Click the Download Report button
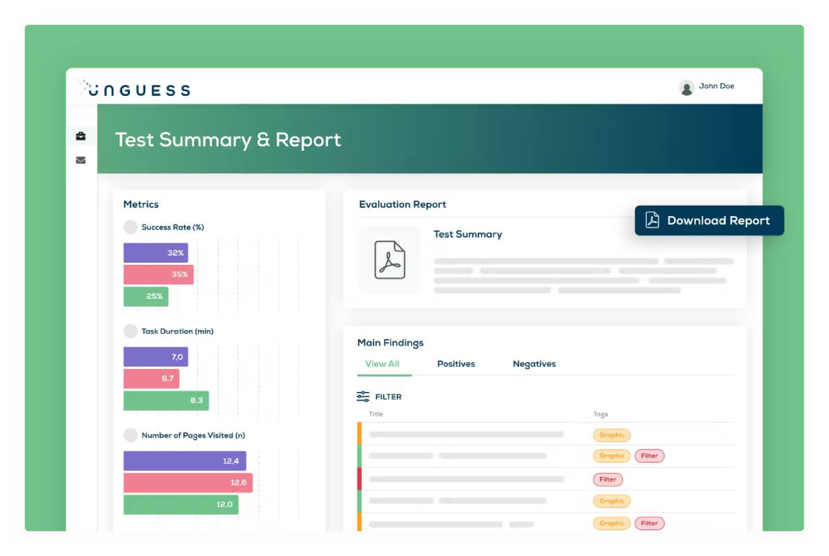The height and width of the screenshot is (556, 829). click(709, 220)
